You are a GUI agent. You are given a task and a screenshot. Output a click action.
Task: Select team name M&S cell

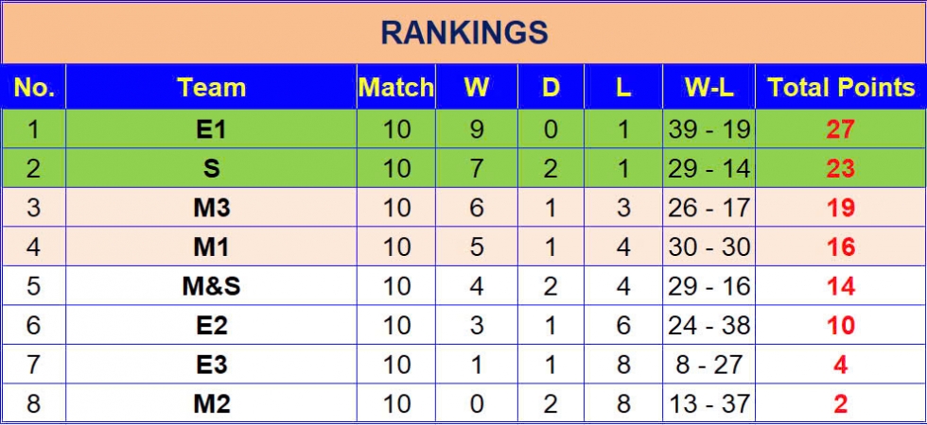(x=211, y=286)
